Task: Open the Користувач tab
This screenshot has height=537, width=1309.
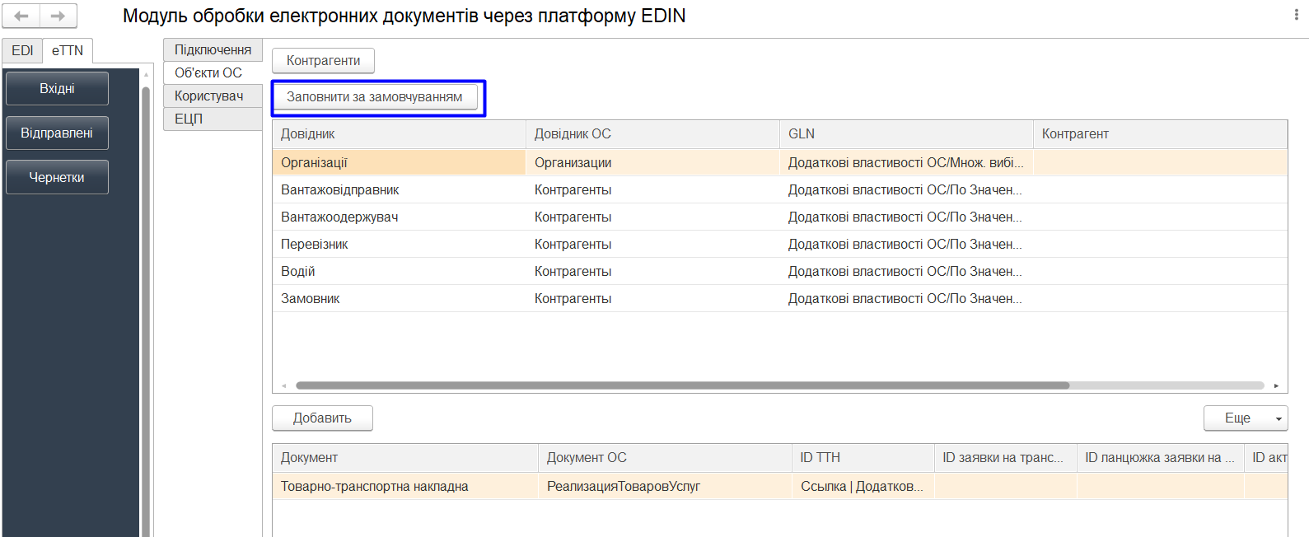Action: pyautogui.click(x=213, y=96)
